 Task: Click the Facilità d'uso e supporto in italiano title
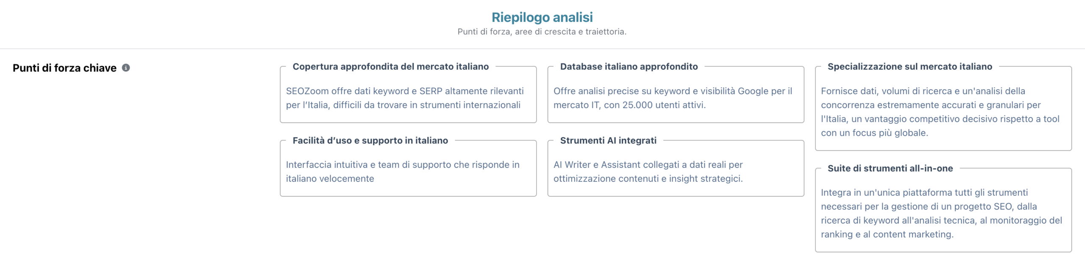pyautogui.click(x=370, y=140)
